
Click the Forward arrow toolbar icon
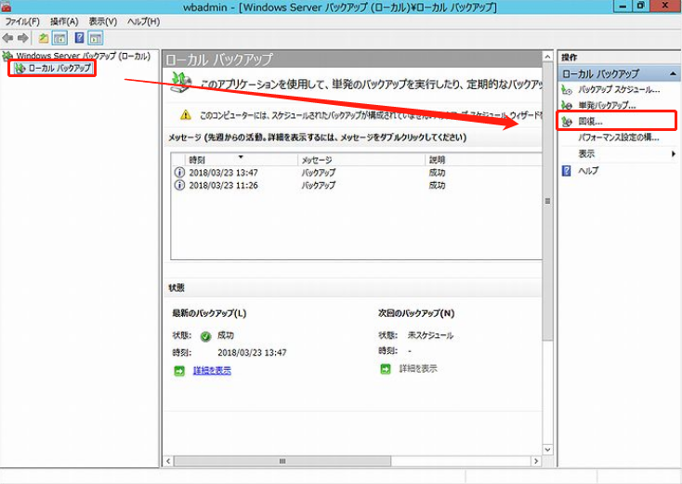pos(23,38)
